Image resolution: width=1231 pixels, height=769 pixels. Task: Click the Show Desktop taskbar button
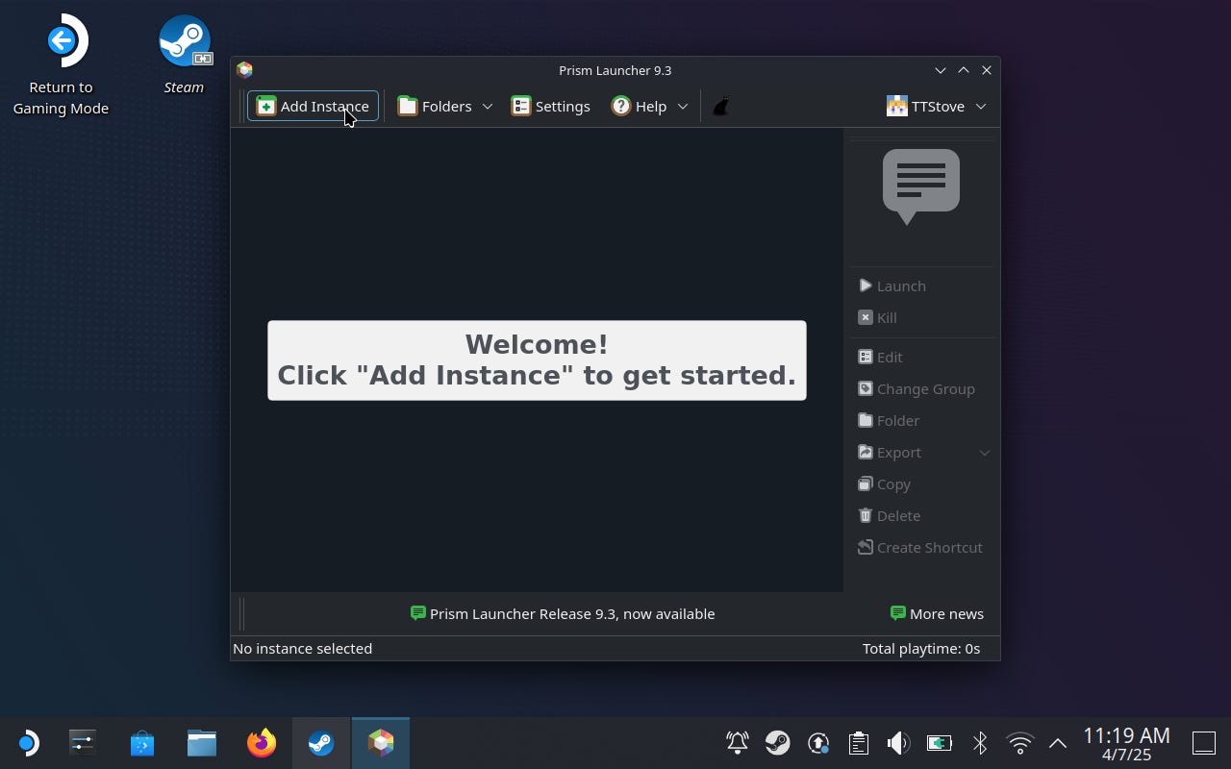point(1204,743)
